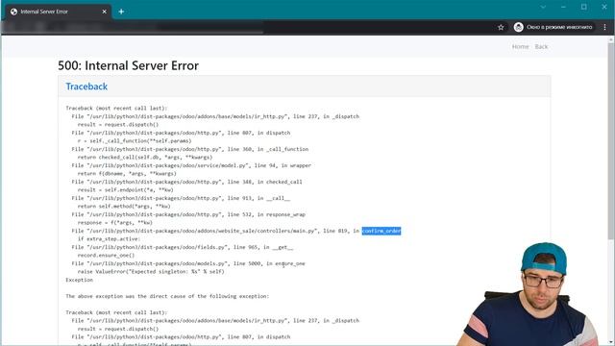Image resolution: width=615 pixels, height=346 pixels.
Task: Open the tab search chevron
Action: (543, 7)
